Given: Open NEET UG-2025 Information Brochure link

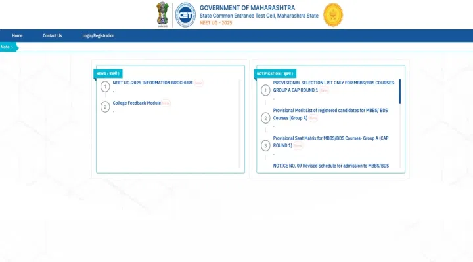Looking at the screenshot, I should (152, 83).
